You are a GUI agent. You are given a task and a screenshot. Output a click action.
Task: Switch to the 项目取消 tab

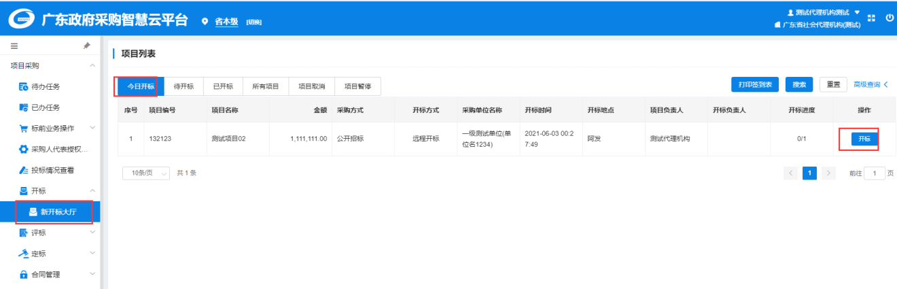[x=312, y=86]
